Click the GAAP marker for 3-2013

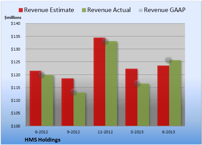pyautogui.click(x=137, y=83)
